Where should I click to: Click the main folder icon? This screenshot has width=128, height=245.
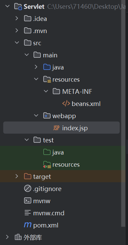[x=37, y=55]
